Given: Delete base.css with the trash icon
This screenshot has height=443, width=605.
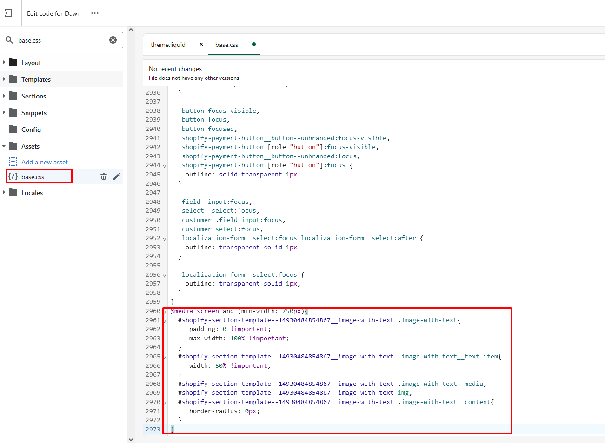Looking at the screenshot, I should (104, 176).
